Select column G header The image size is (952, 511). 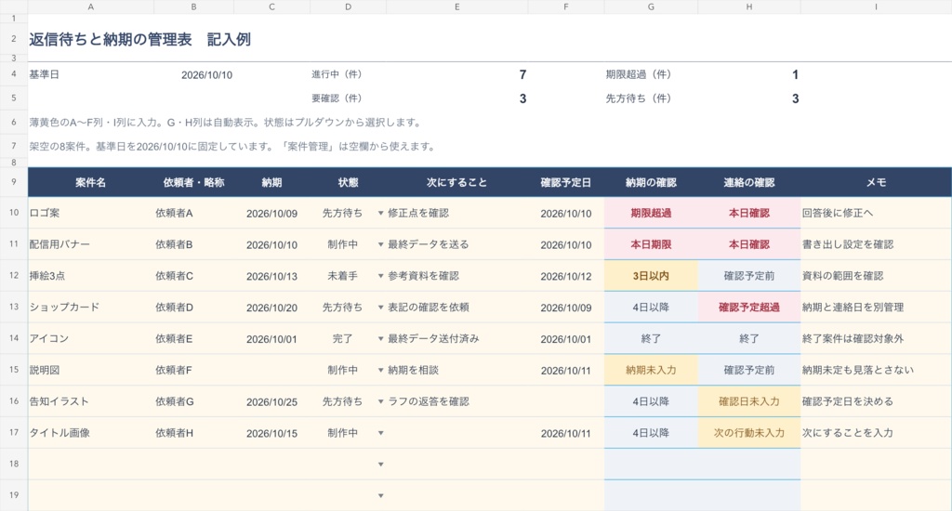(x=651, y=7)
